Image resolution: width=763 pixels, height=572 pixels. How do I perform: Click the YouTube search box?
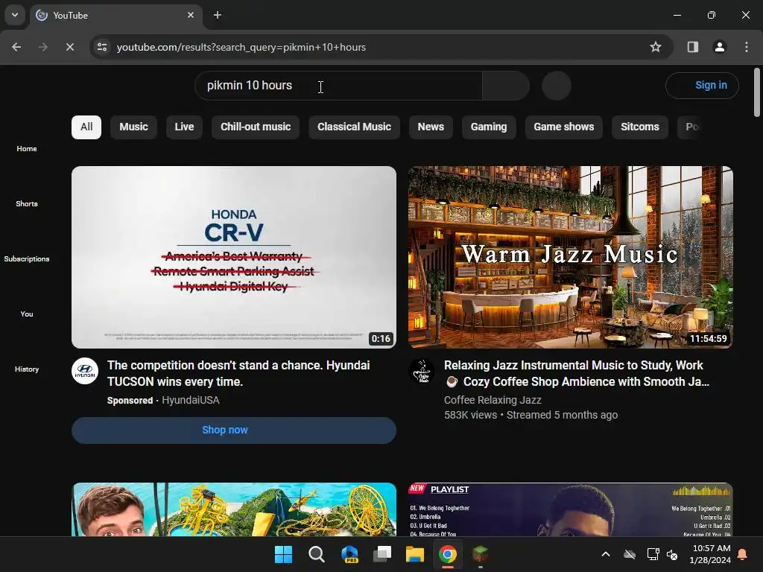339,86
